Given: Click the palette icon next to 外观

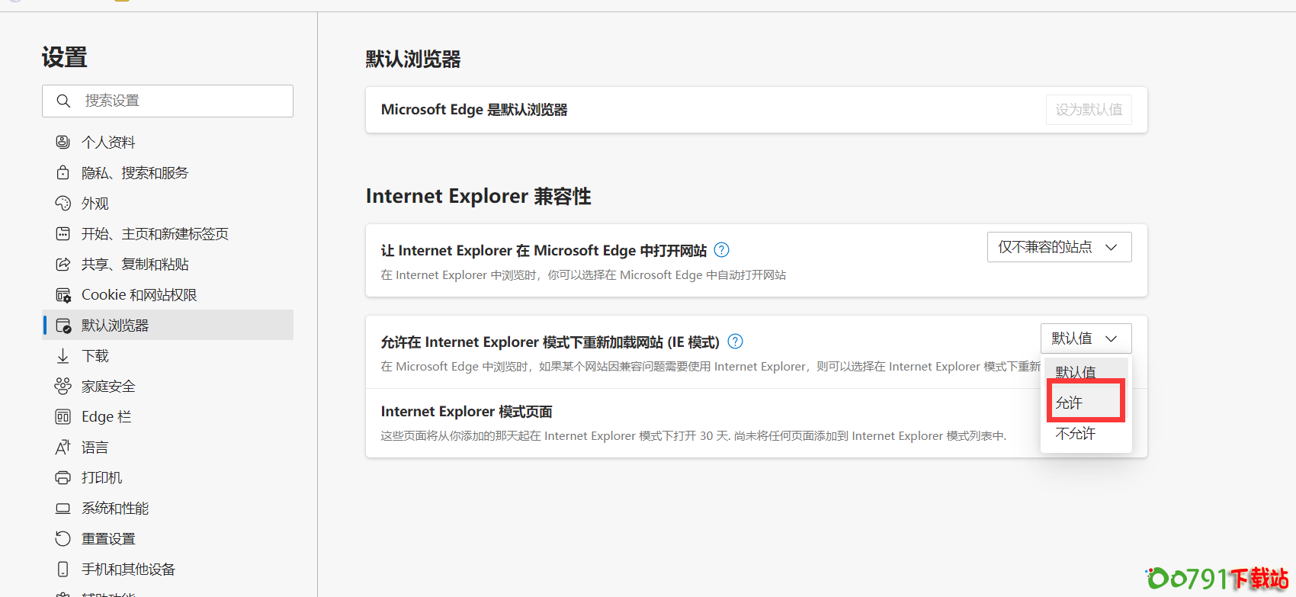Looking at the screenshot, I should pos(63,203).
